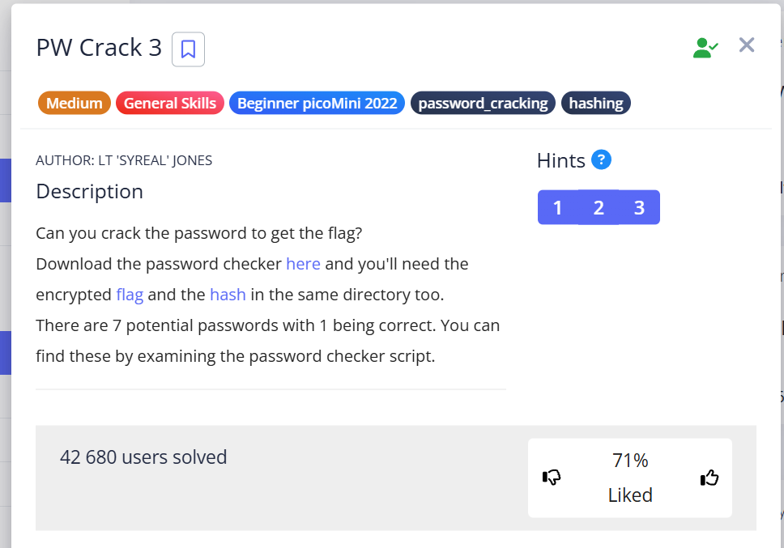Close the PW Crack 3 dialog
Image resolution: width=784 pixels, height=548 pixels.
[747, 45]
